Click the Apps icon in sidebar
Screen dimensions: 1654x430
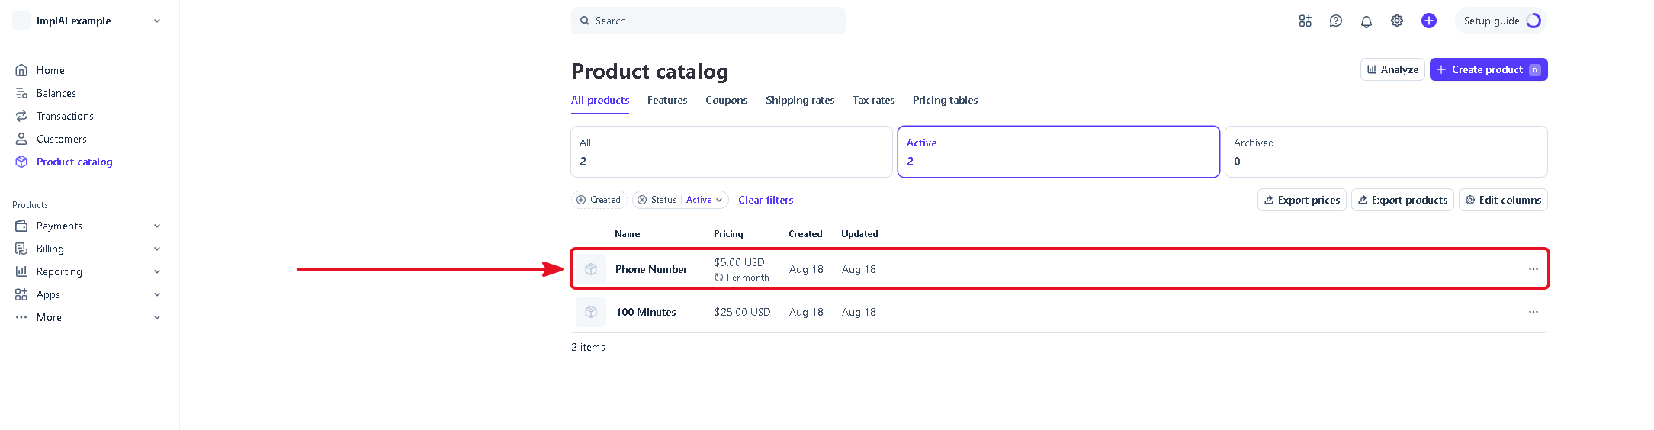21,294
